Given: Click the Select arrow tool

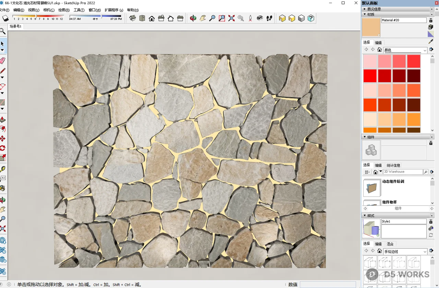Looking at the screenshot, I should 2,43.
